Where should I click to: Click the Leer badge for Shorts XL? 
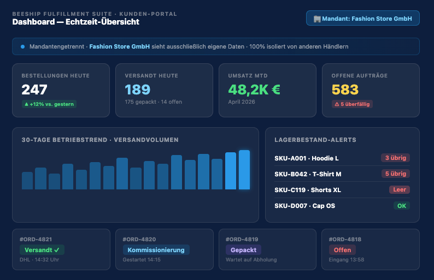[x=398, y=190]
